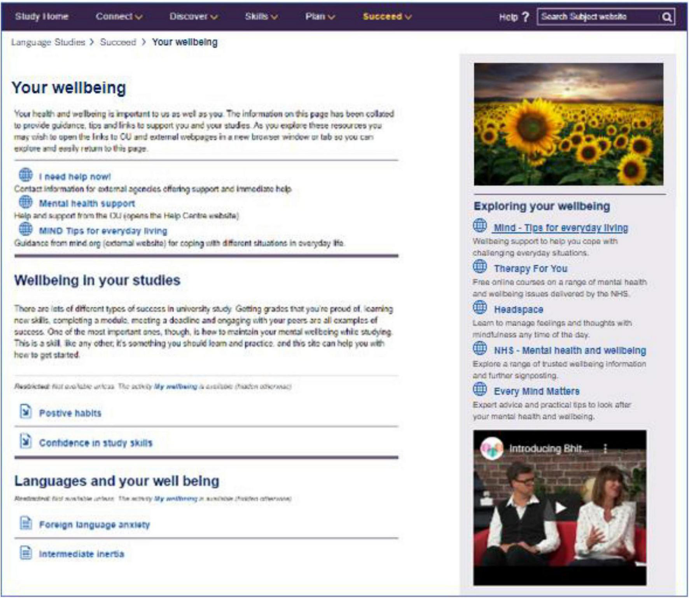Click globe icon next to Headspace
This screenshot has height=598, width=689.
coord(480,308)
